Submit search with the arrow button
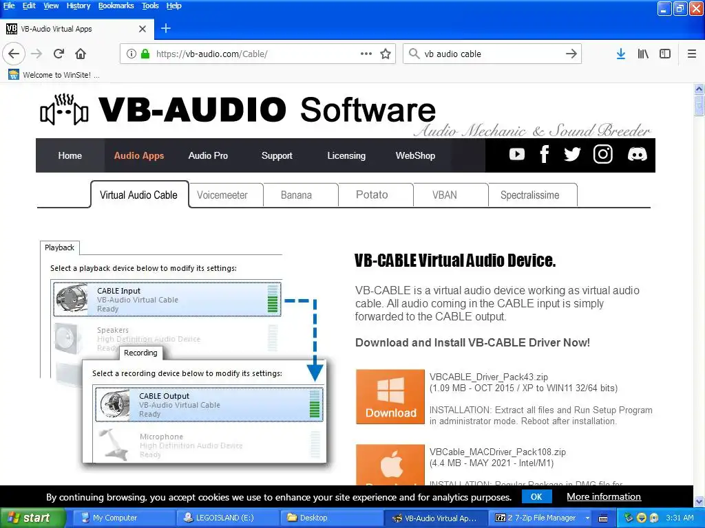 pos(571,54)
